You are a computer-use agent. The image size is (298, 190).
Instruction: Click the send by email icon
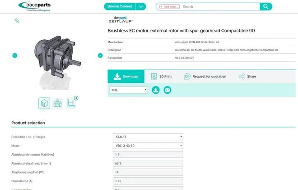point(168,90)
